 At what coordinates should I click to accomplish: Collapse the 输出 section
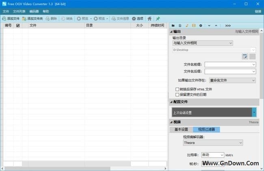coord(171,32)
